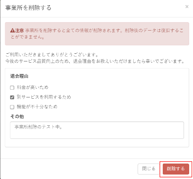This screenshot has width=193, height=179.
Task: Click the 今後のサービス品質向上 sentence
Action: click(95, 61)
